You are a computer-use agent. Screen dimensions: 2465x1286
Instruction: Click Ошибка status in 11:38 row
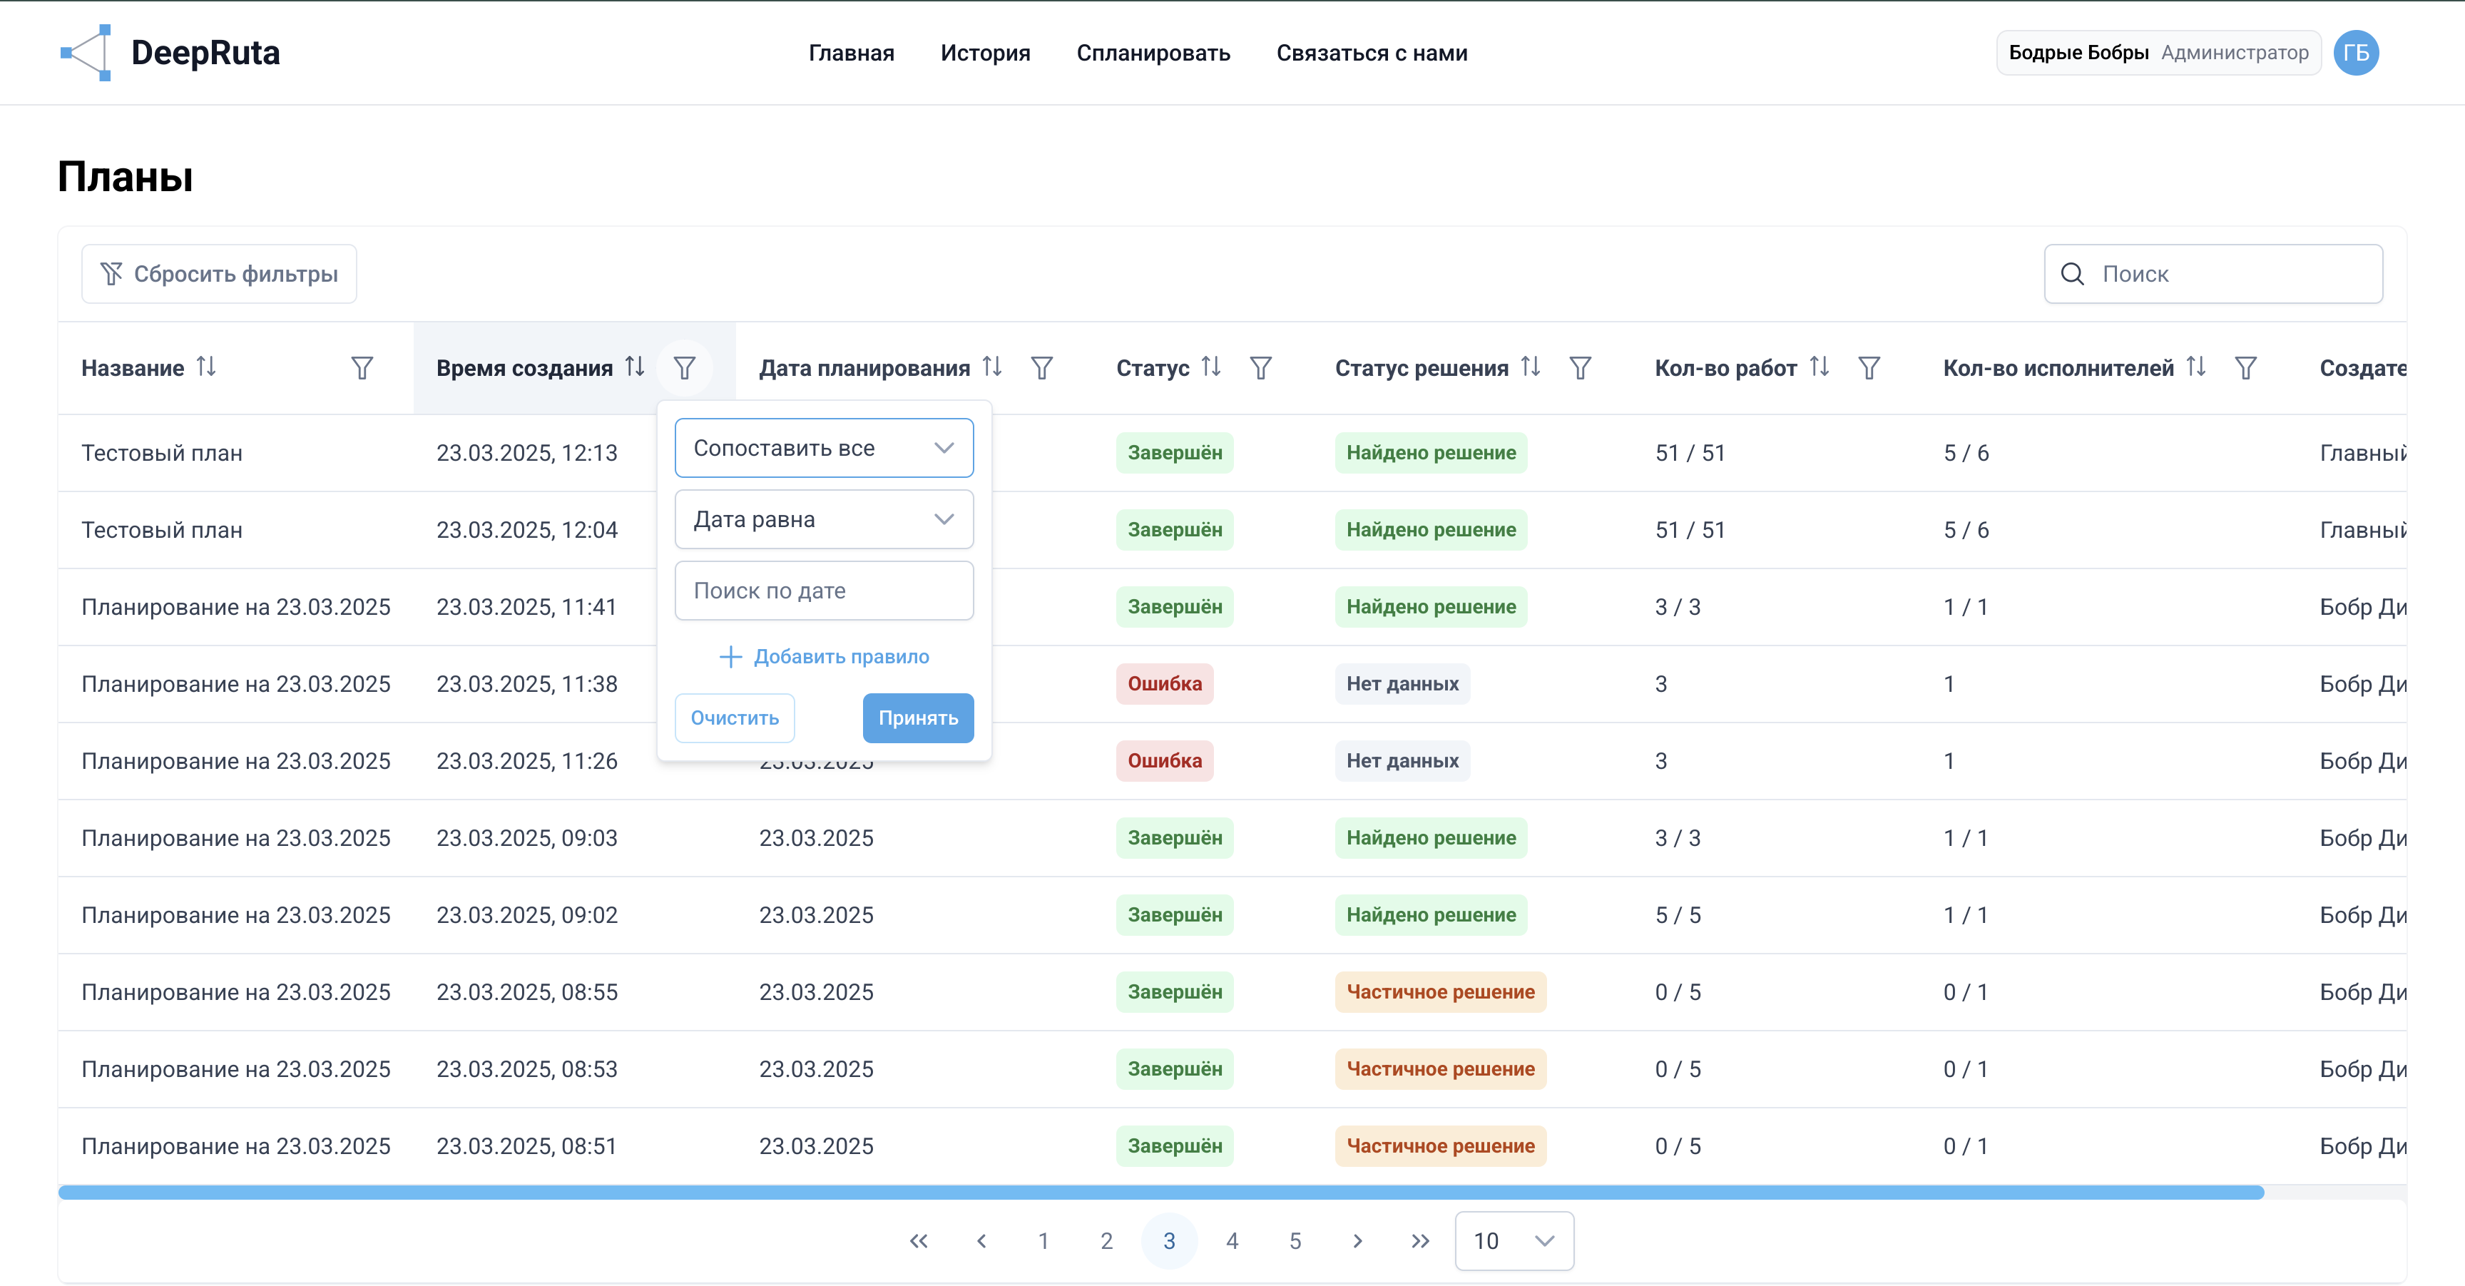(1165, 684)
